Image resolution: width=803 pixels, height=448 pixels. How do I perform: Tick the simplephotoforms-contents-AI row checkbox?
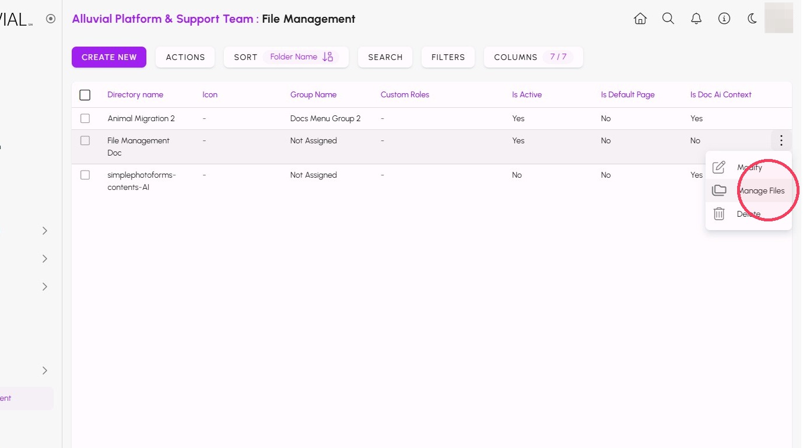(x=85, y=175)
